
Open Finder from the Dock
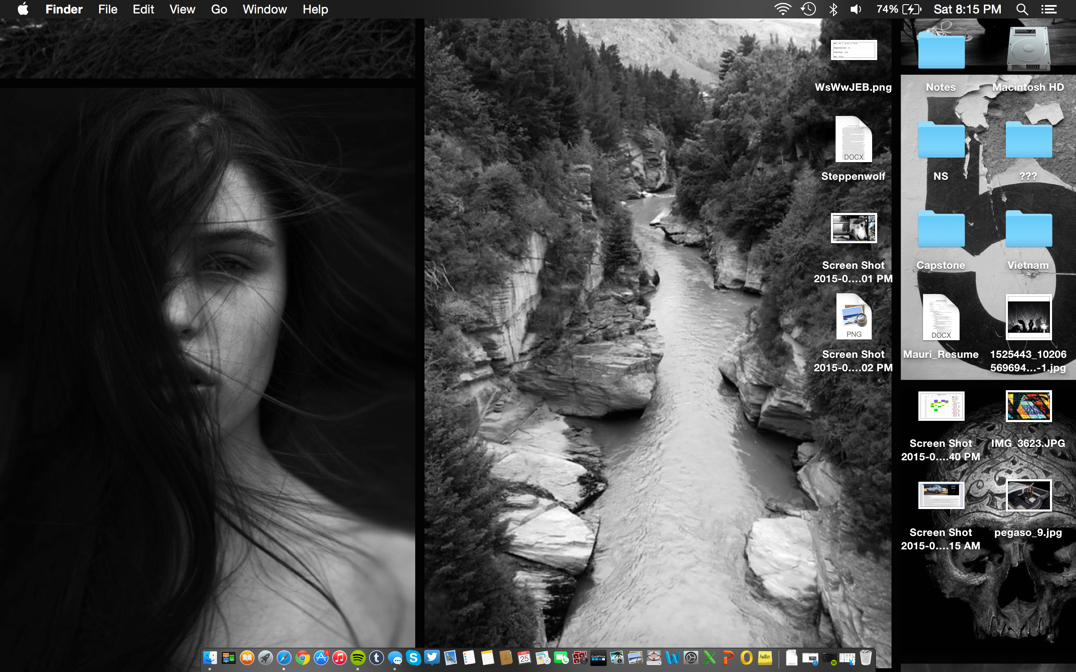(210, 657)
